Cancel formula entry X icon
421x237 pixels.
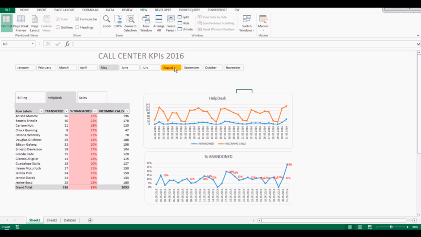(x=48, y=44)
